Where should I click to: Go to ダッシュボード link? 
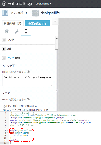tap(19, 13)
